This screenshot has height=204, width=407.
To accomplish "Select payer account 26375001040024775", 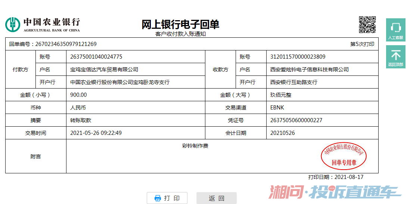I will point(96,57).
